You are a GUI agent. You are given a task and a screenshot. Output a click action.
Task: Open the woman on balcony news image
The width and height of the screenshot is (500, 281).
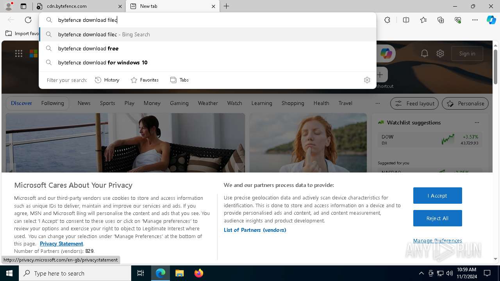click(125, 142)
